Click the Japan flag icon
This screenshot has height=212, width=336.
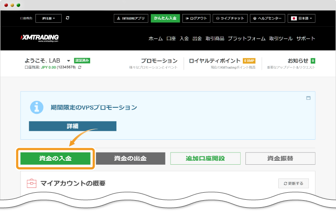[294, 18]
